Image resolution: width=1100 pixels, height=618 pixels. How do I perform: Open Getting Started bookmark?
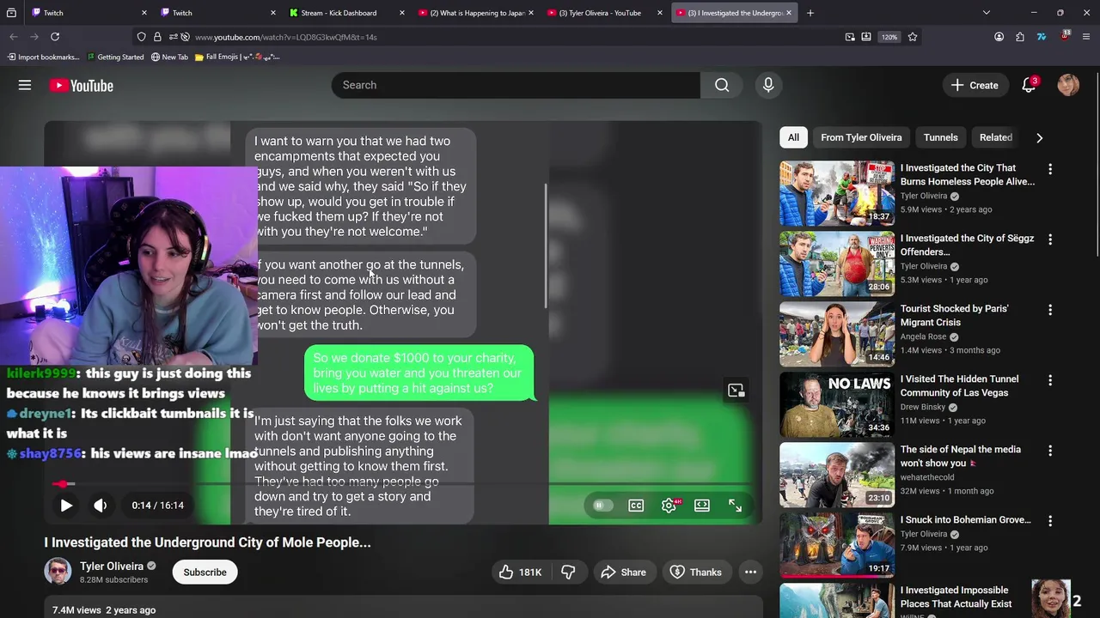pos(115,57)
